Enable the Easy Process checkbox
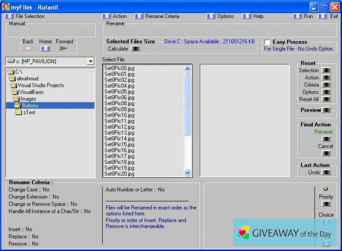Image resolution: width=342 pixels, height=251 pixels. [267, 42]
